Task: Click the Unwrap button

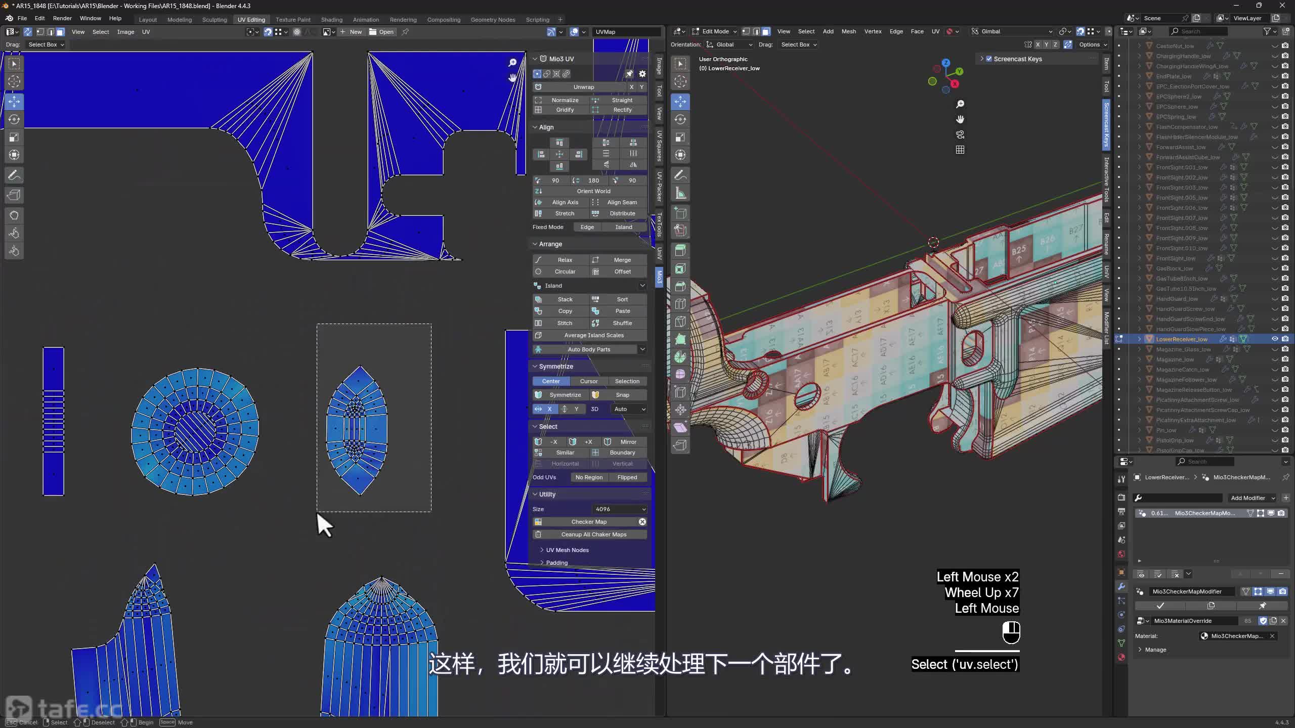Action: (x=580, y=87)
